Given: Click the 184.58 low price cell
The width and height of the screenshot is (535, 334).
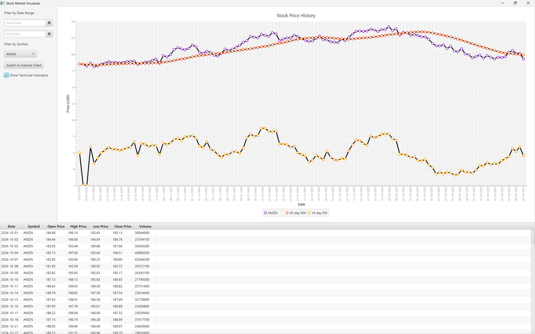Looking at the screenshot, I should click(100, 299).
